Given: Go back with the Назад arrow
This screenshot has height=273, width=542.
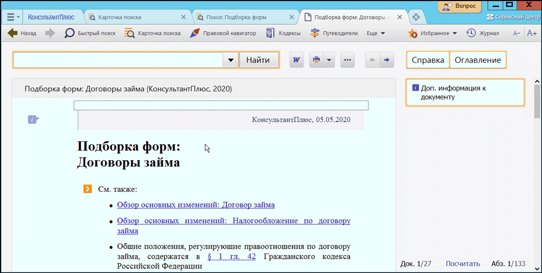Looking at the screenshot, I should (22, 33).
